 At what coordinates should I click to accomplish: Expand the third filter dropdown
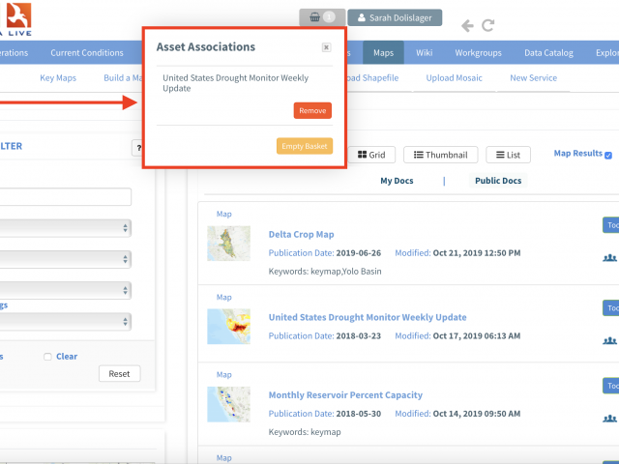point(68,290)
